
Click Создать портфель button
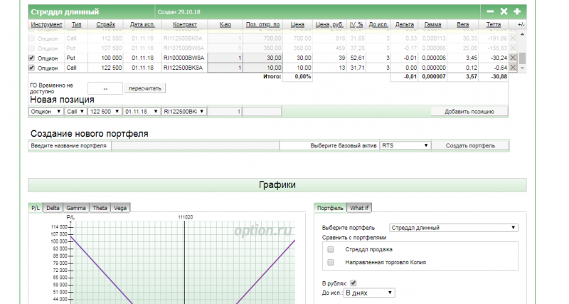tap(470, 146)
